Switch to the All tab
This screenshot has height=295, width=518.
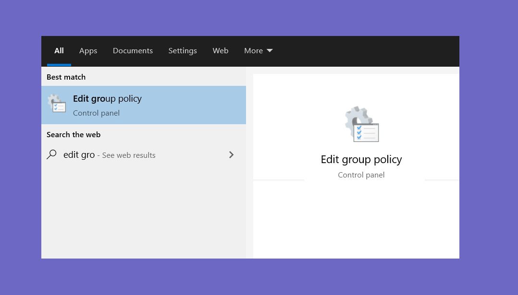coord(59,50)
